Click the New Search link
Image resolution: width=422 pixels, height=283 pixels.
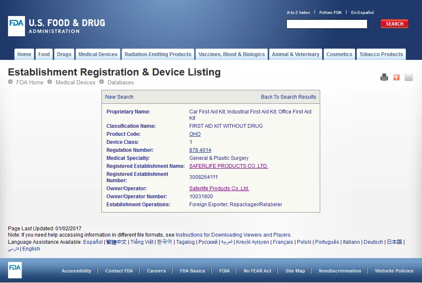(x=119, y=97)
